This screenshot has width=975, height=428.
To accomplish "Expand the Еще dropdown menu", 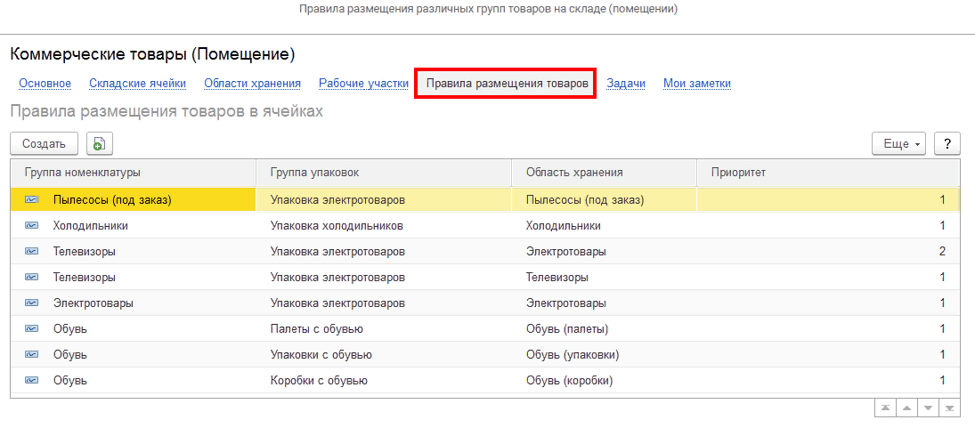I will [x=899, y=143].
